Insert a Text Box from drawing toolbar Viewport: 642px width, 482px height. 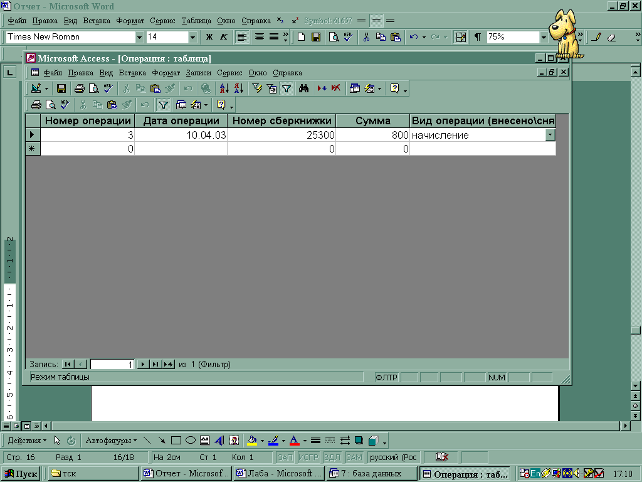coord(205,441)
